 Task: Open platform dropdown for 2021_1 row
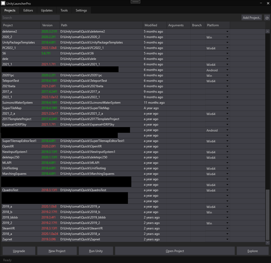tap(227, 64)
